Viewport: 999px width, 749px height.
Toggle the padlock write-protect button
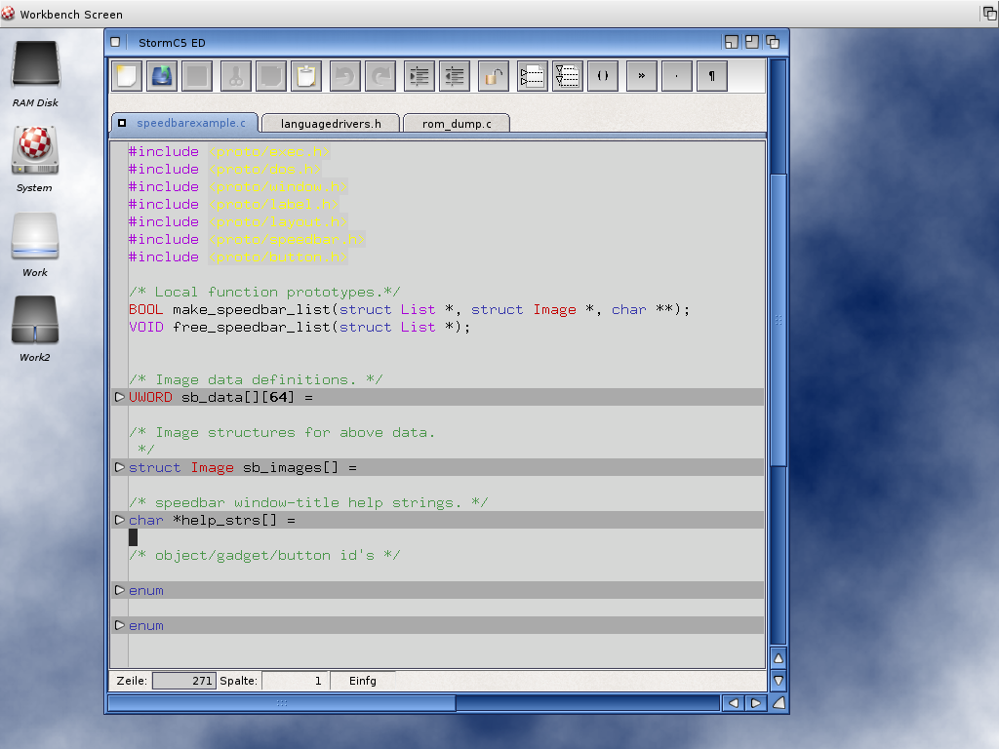(x=495, y=76)
